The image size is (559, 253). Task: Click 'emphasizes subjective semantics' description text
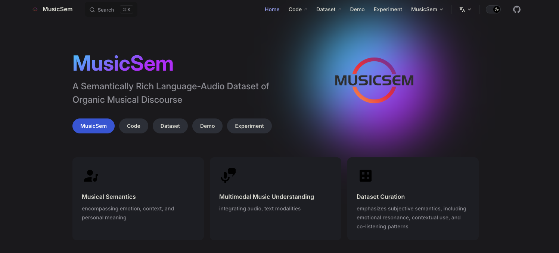click(x=412, y=217)
